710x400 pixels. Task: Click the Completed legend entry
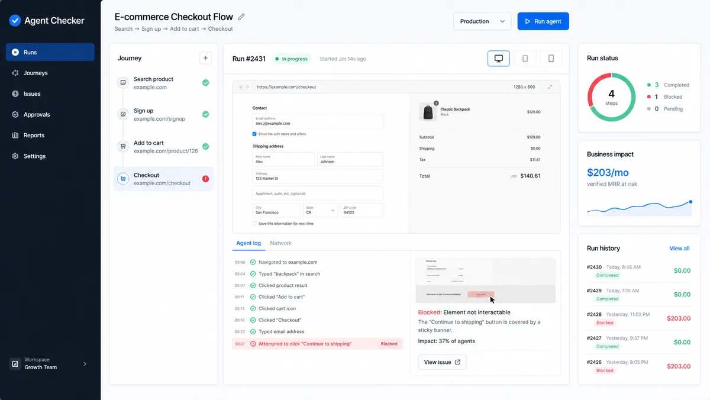tap(668, 85)
